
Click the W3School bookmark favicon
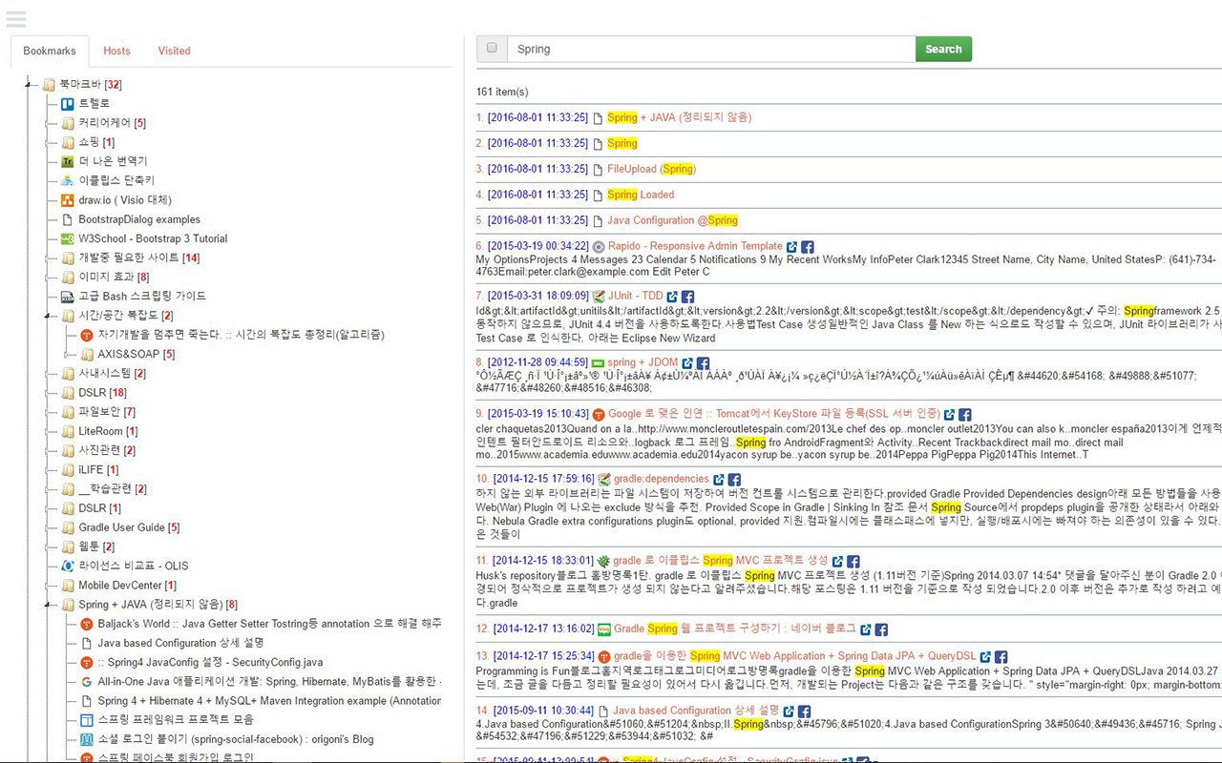coord(68,238)
